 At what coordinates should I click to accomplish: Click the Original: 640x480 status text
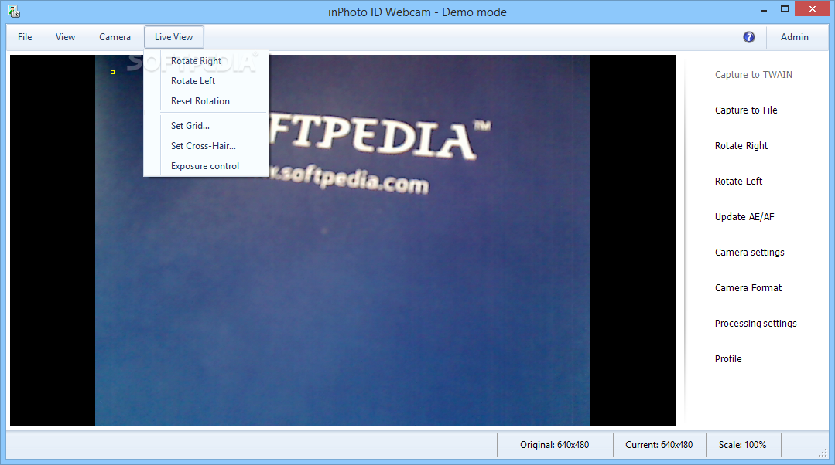pyautogui.click(x=554, y=446)
